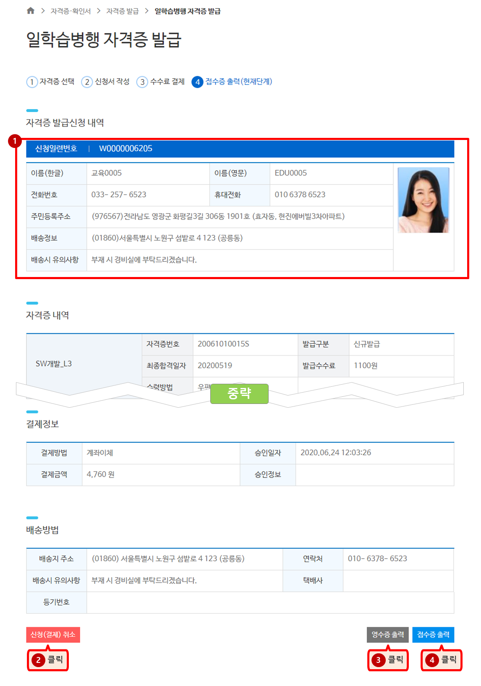Image resolution: width=481 pixels, height=686 pixels.
Task: Select the 배송정보 address (01860) value
Action: [167, 238]
